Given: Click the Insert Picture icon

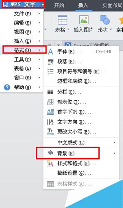Looking at the screenshot, I should click(84, 20).
